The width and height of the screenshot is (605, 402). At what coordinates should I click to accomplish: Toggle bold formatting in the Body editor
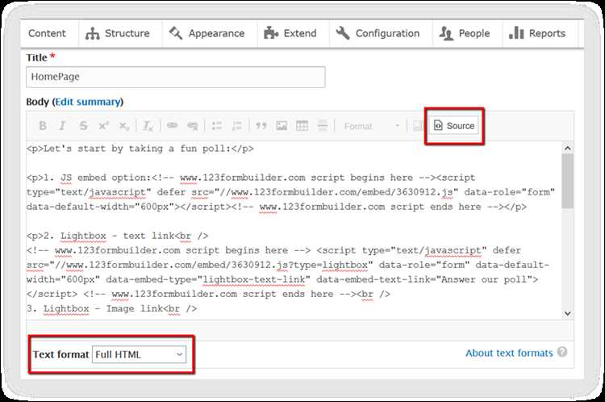pyautogui.click(x=43, y=126)
